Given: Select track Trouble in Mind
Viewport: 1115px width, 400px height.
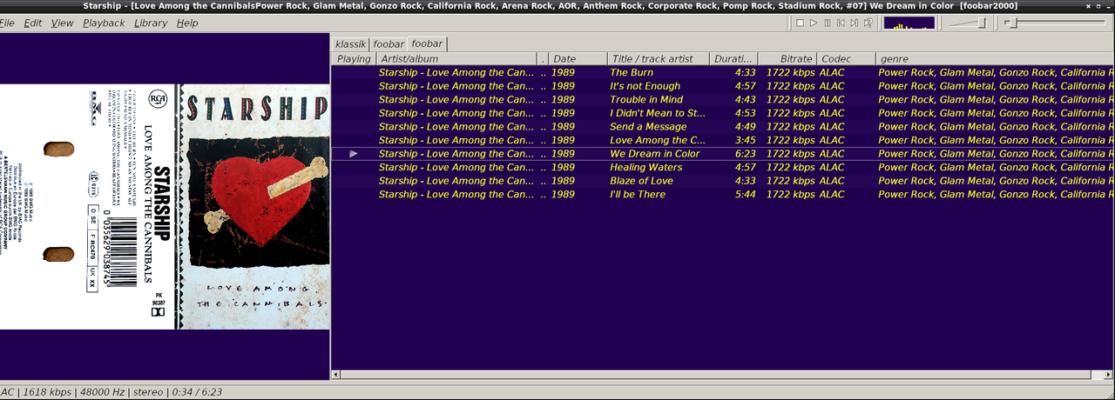Looking at the screenshot, I should pyautogui.click(x=723, y=99).
